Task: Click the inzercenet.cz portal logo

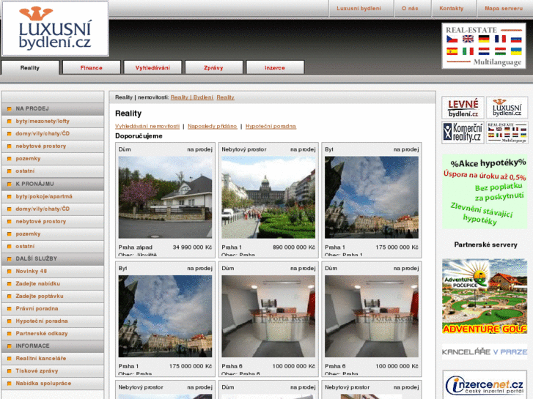Action: coord(485,384)
